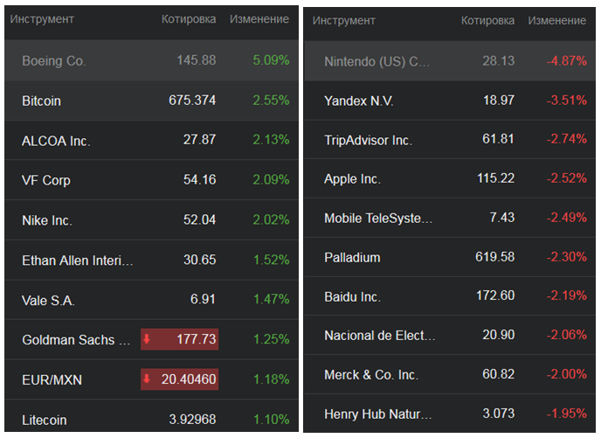Open the Yandex N.V. instrument
Viewport: 601px width, 438px height.
358,101
